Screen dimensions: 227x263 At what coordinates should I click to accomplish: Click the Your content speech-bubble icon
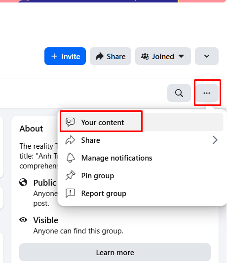[x=70, y=122]
